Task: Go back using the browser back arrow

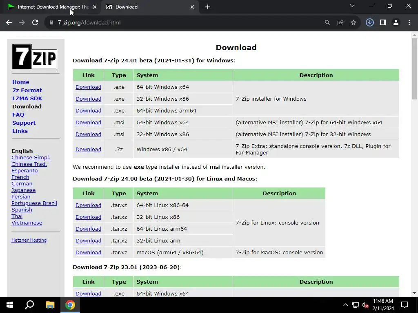Action: (x=9, y=23)
